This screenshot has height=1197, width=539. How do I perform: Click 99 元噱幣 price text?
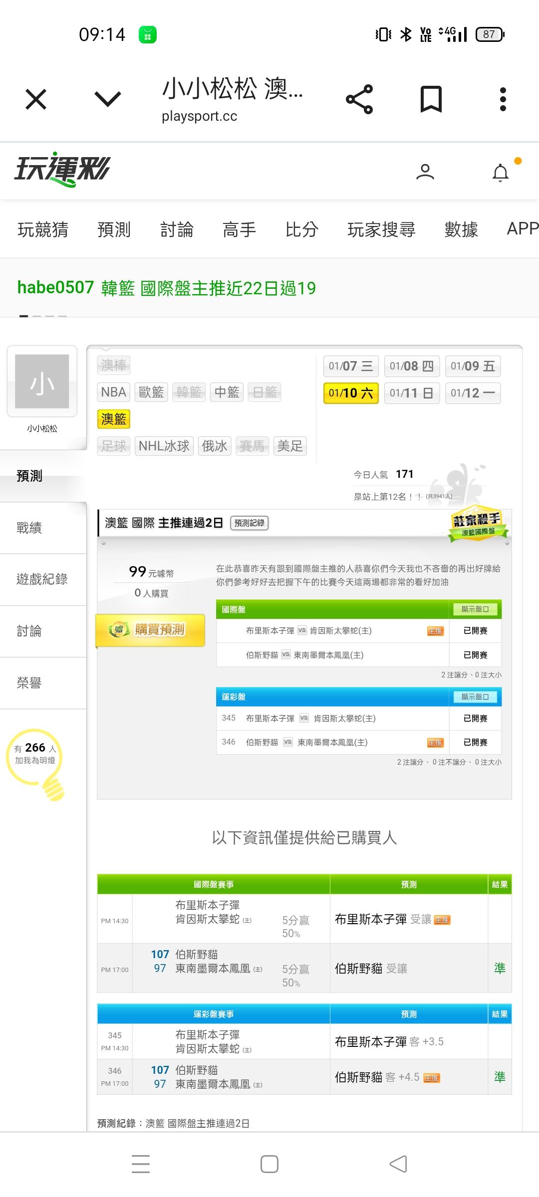coord(151,572)
